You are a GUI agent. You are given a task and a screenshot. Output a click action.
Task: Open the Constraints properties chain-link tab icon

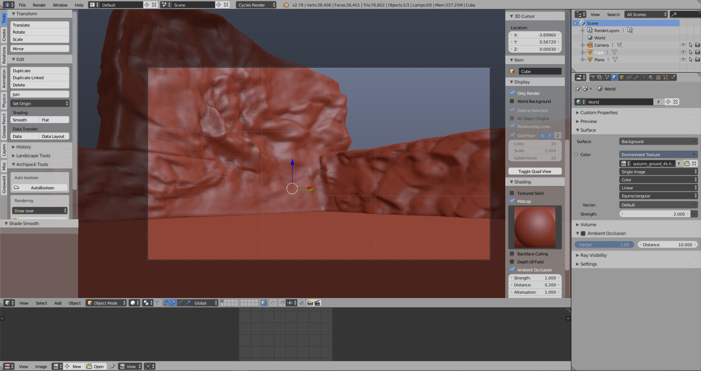tap(629, 77)
